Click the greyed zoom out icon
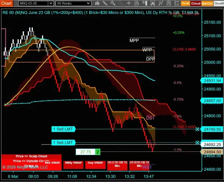 [121, 3]
